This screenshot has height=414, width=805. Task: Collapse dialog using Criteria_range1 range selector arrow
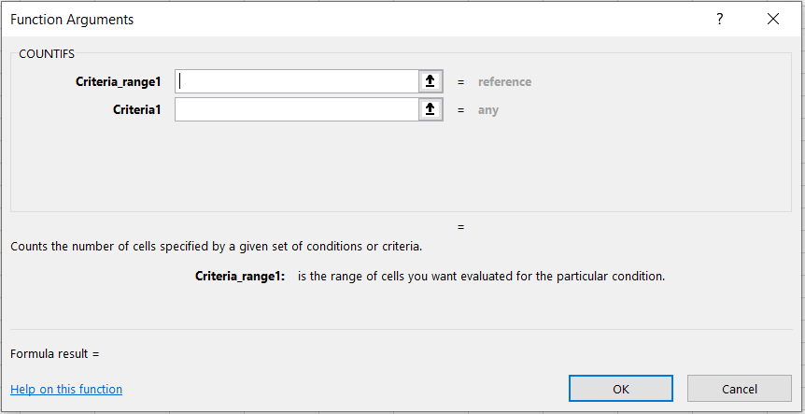coord(430,81)
